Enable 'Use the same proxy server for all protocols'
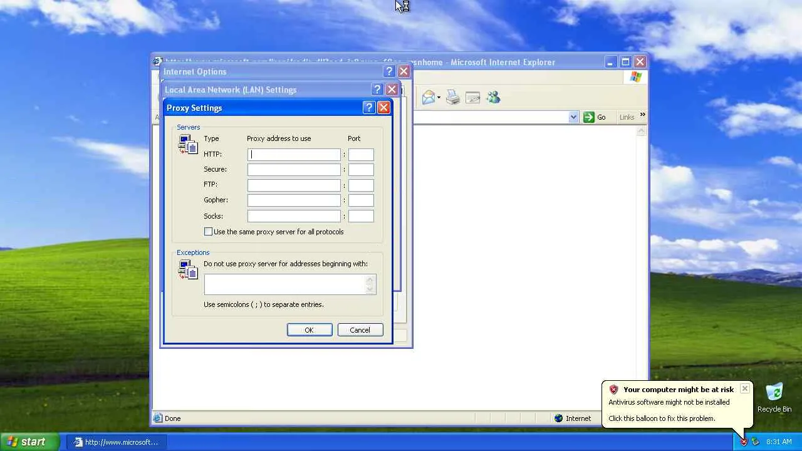Image resolution: width=802 pixels, height=451 pixels. pos(208,232)
